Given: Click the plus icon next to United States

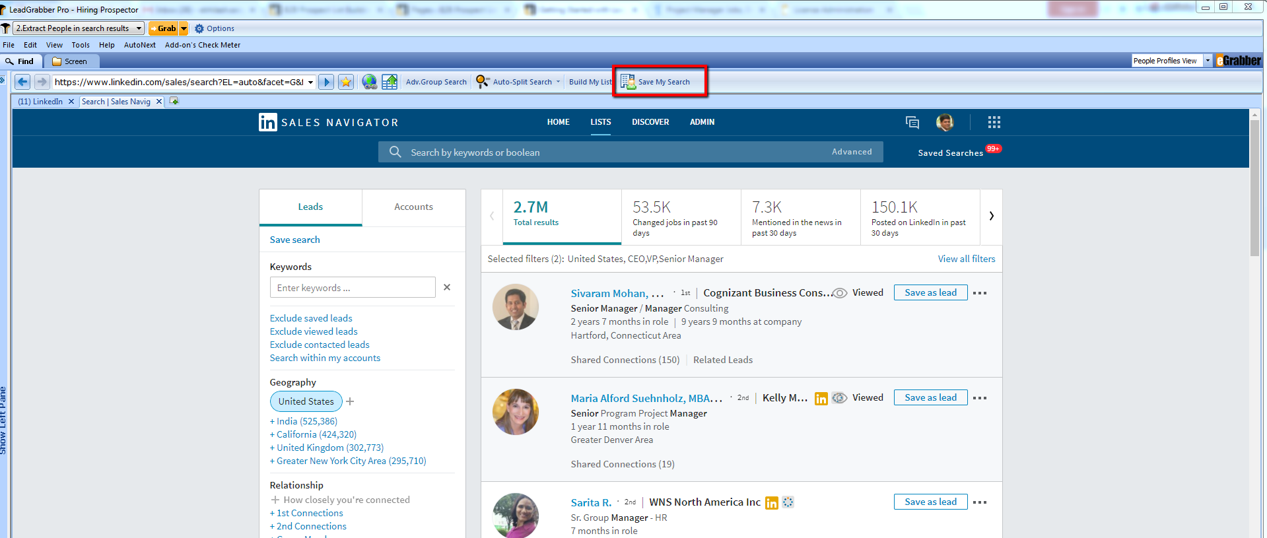Looking at the screenshot, I should [x=350, y=401].
